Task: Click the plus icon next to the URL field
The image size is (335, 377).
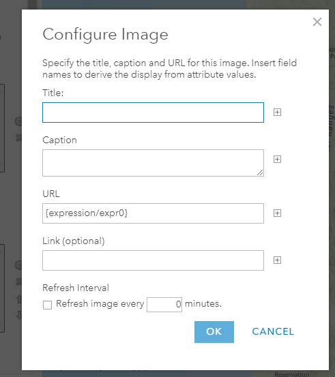Action: click(x=277, y=213)
